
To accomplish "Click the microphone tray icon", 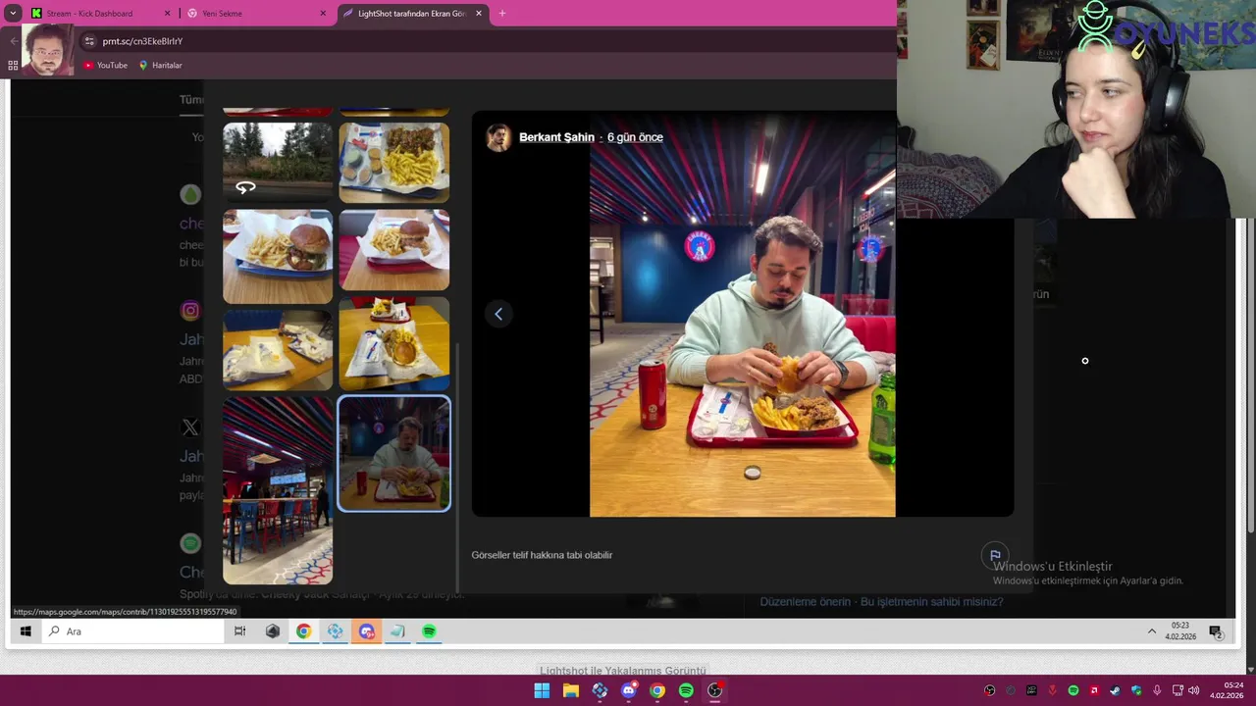I will pos(1157,690).
